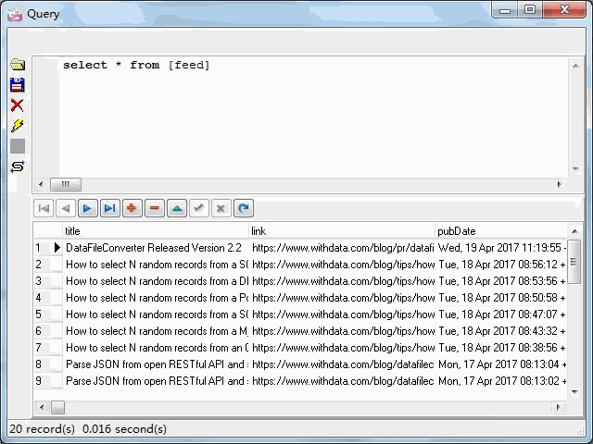
Task: Click results grid vertical scrollbar thumb
Action: tap(574, 262)
